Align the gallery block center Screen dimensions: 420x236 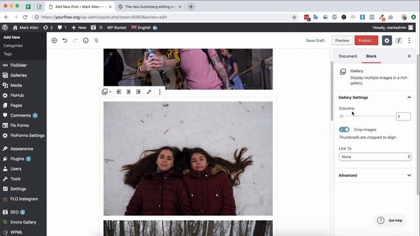tap(129, 92)
